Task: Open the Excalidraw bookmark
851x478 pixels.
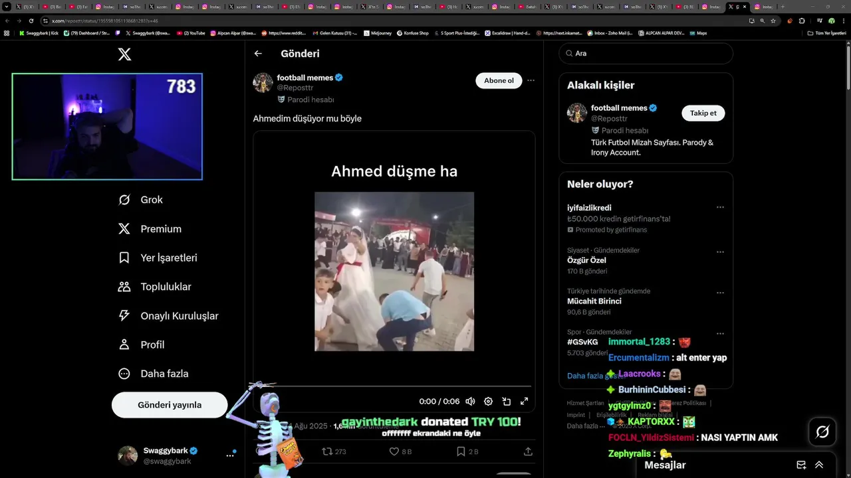Action: pyautogui.click(x=507, y=33)
